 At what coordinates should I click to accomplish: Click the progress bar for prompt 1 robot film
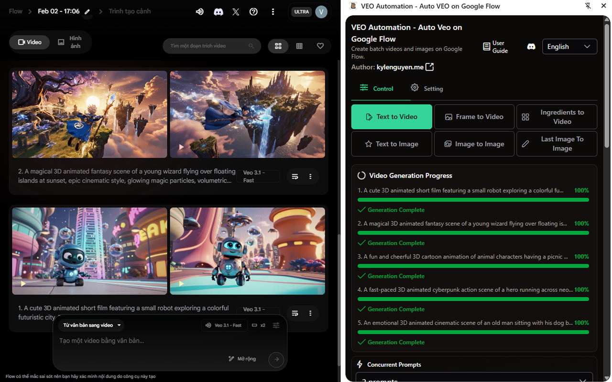coord(473,200)
